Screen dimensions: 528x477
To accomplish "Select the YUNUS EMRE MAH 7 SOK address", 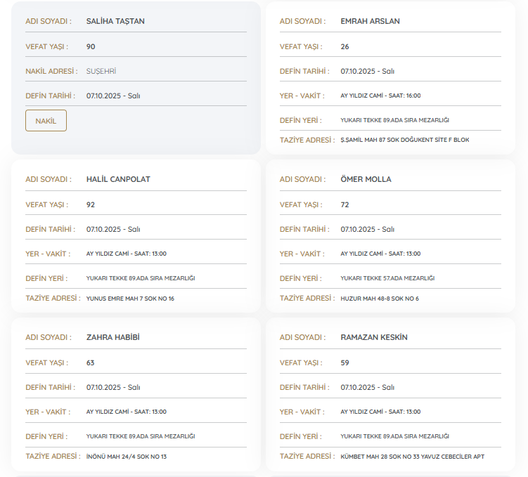I will click(x=130, y=299).
